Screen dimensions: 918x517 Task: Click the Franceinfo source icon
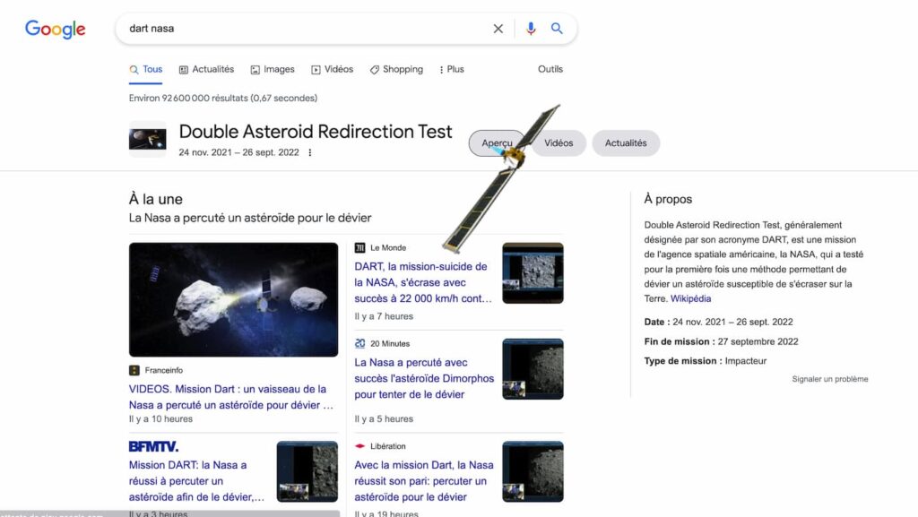(134, 370)
